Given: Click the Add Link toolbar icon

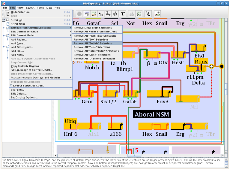Looking at the screenshot, I should pyautogui.click(x=101, y=14).
